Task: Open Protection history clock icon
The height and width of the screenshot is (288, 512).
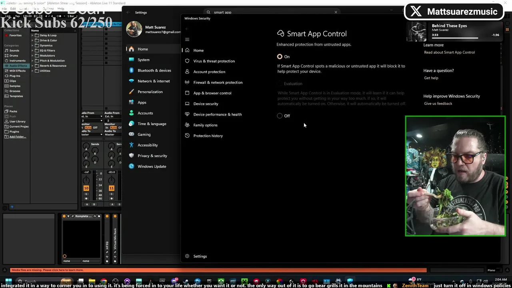Action: (187, 136)
